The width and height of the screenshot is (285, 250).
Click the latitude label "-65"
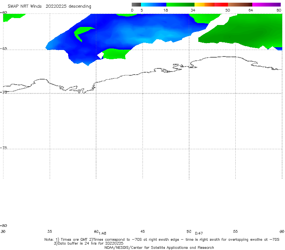coord(3,49)
